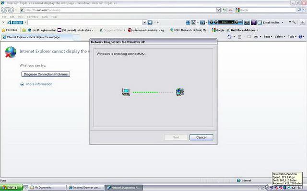Open E-mail Notifier dropdown arrow
This screenshot has height=191, width=307.
point(283,22)
